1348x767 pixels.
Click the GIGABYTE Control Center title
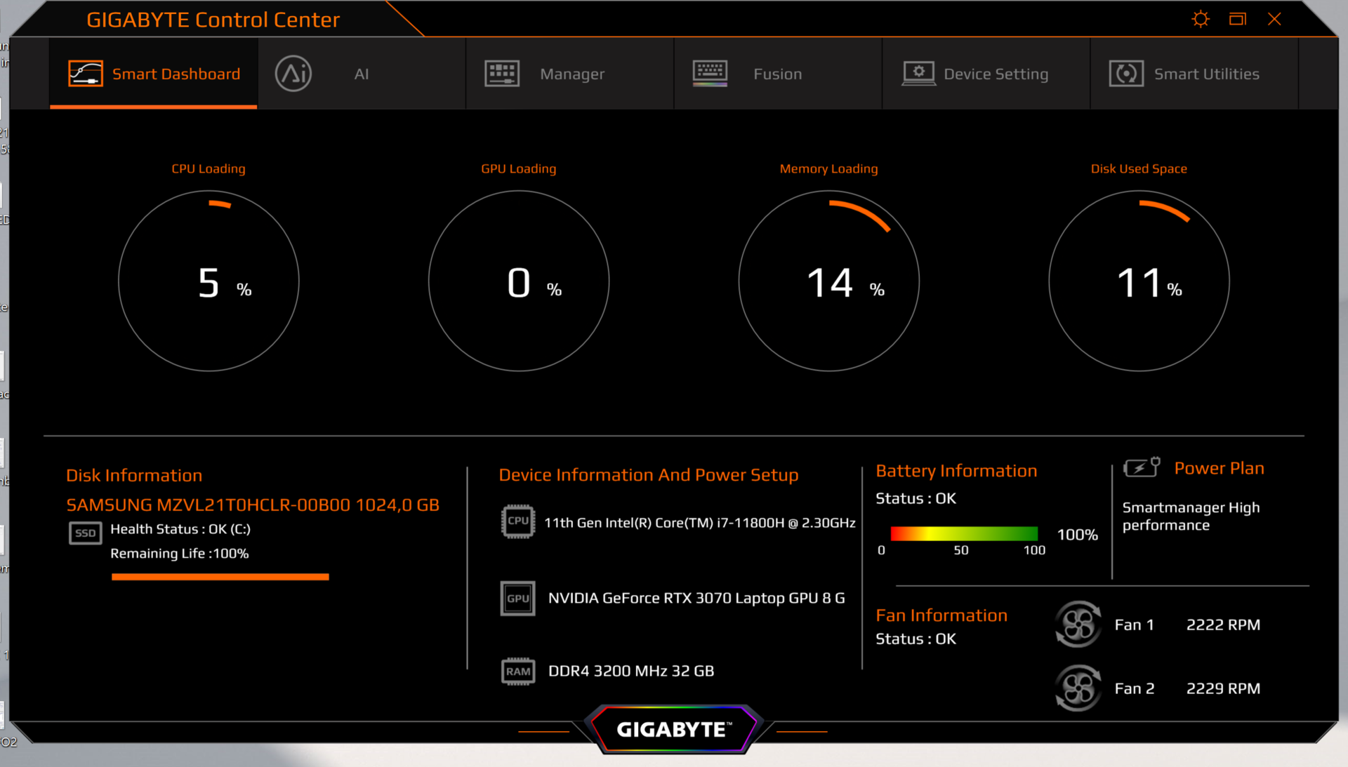(213, 20)
